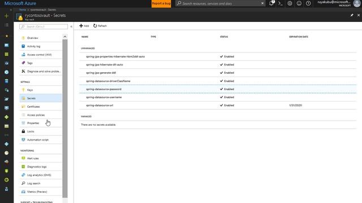
Task: Click the Create a resource plus icon
Action: [6, 16]
